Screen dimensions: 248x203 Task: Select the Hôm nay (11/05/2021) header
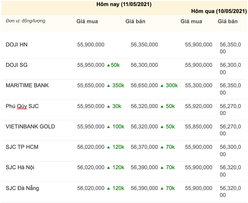[124, 5]
